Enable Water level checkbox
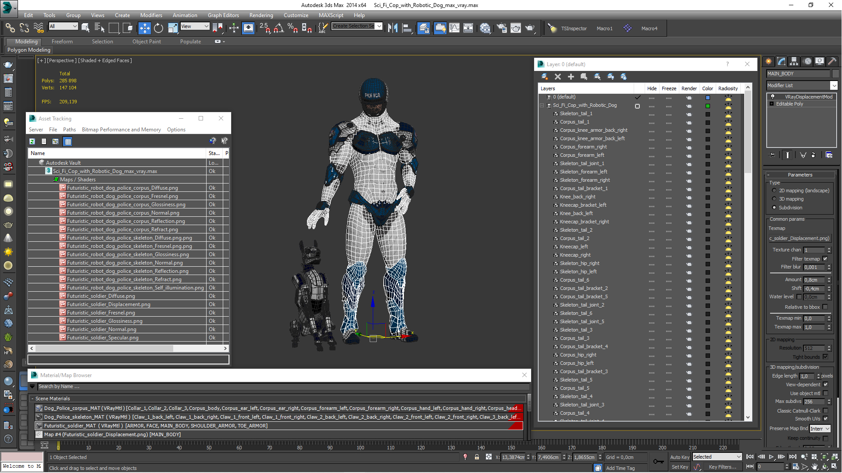The height and width of the screenshot is (473, 842). coord(799,297)
